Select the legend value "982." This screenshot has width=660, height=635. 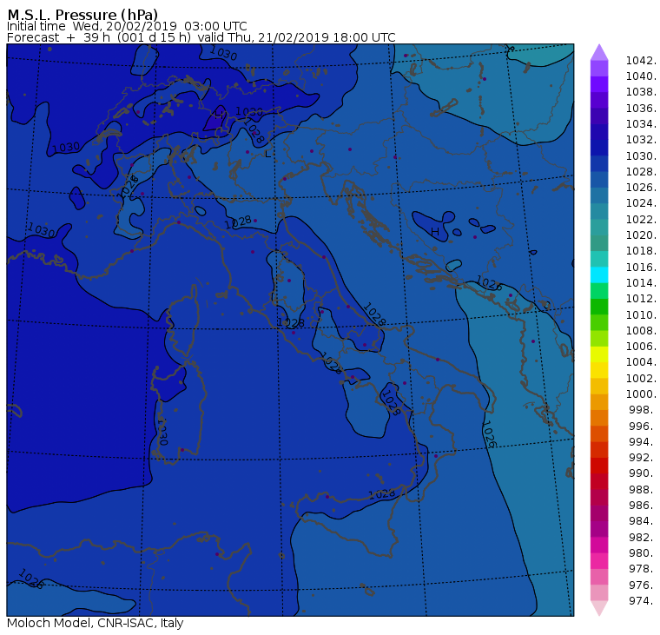(x=643, y=537)
